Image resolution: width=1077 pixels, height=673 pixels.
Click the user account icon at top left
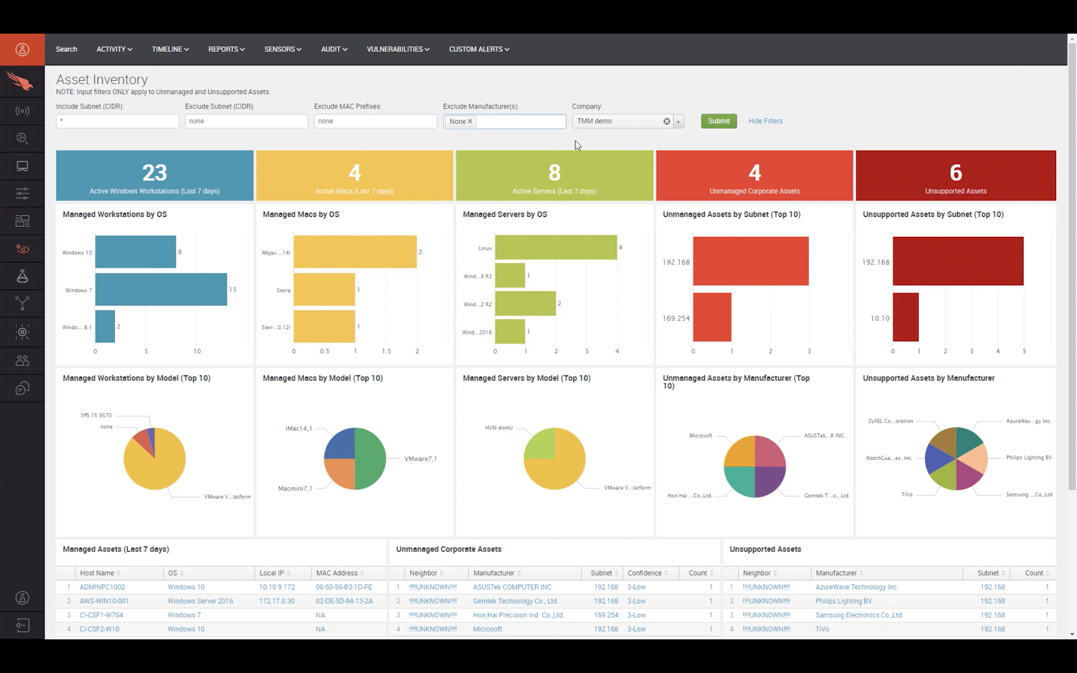click(22, 49)
